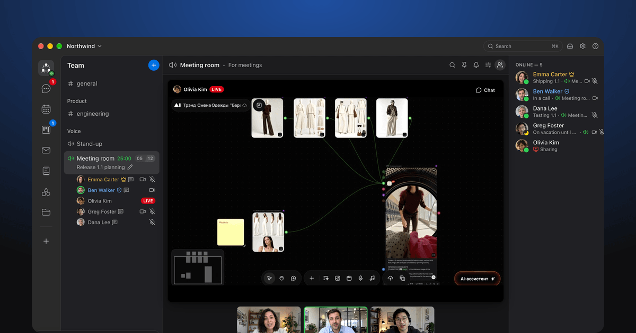636x333 pixels.
Task: Select the add comment tool on canvas toolbar
Action: (293, 278)
